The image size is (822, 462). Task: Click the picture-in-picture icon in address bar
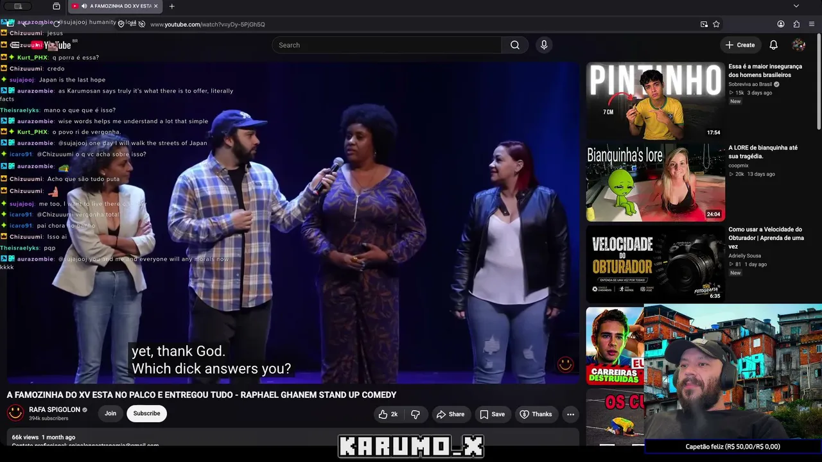pyautogui.click(x=704, y=24)
